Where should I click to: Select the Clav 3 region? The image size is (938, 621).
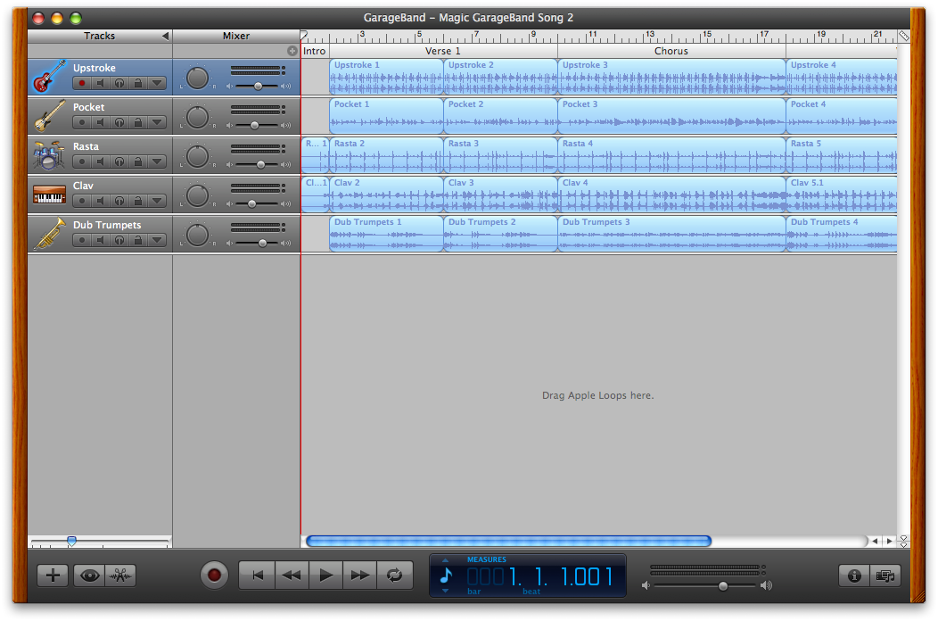pyautogui.click(x=500, y=195)
